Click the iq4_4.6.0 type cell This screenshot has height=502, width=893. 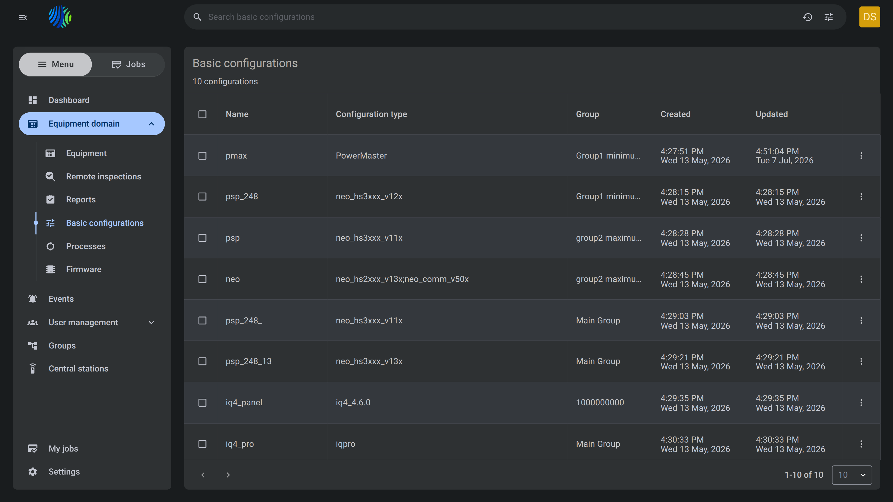(353, 403)
